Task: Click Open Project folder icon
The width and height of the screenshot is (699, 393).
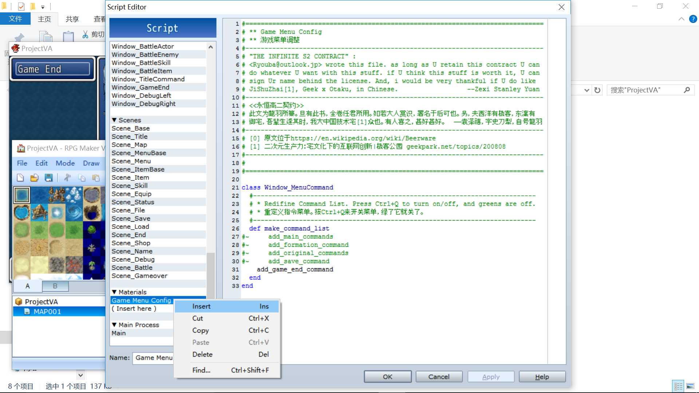Action: point(34,178)
